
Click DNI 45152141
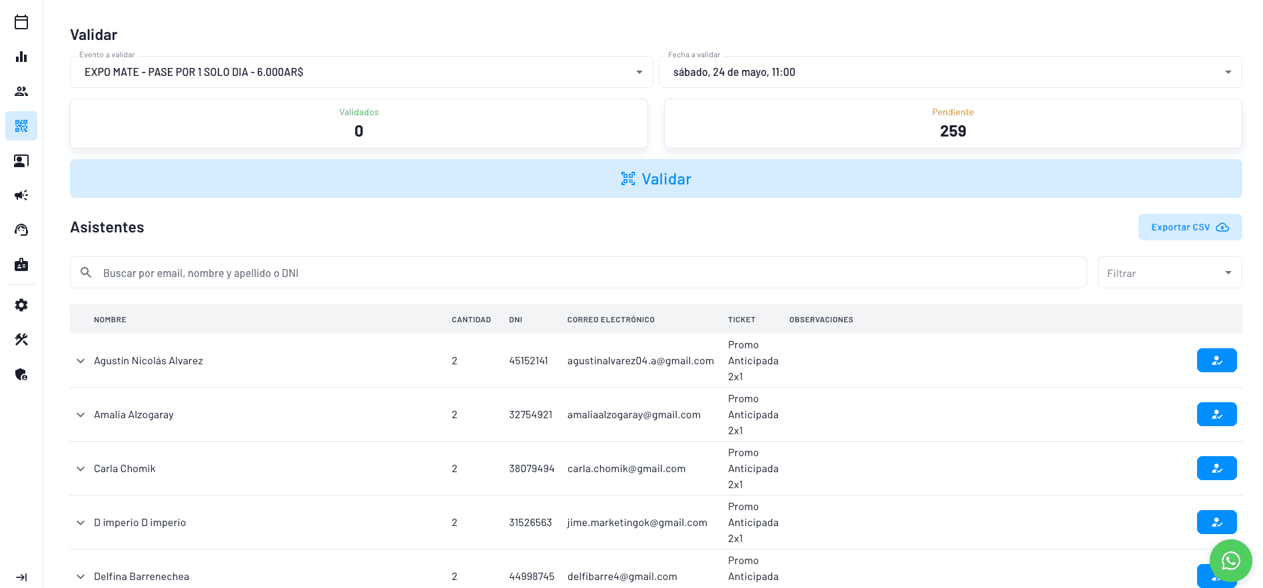tap(528, 361)
